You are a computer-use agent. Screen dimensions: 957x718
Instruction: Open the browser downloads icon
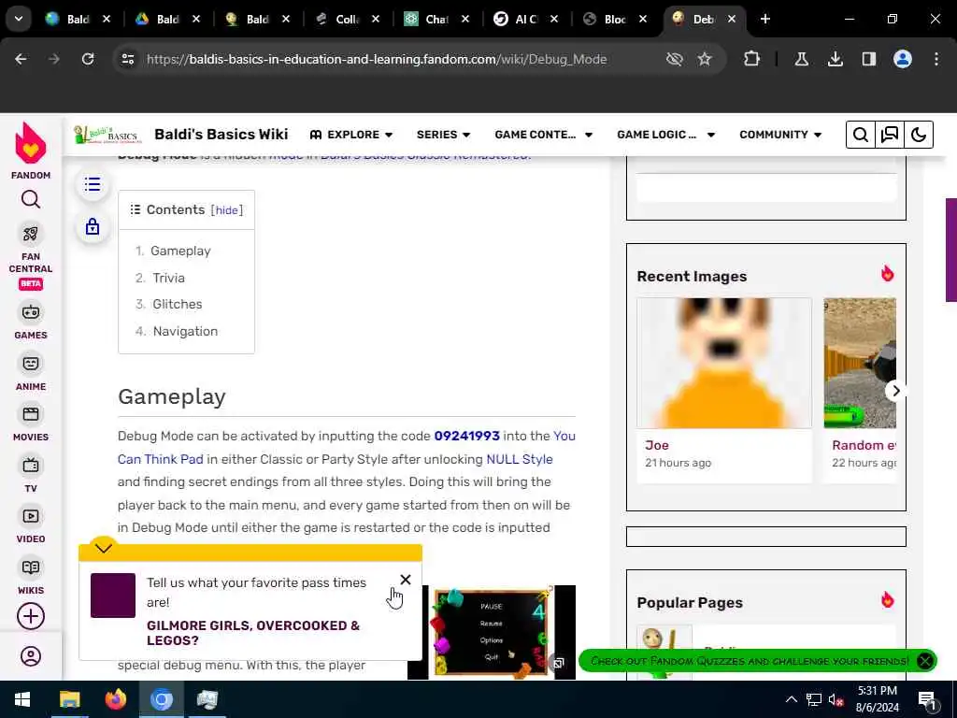pyautogui.click(x=835, y=59)
